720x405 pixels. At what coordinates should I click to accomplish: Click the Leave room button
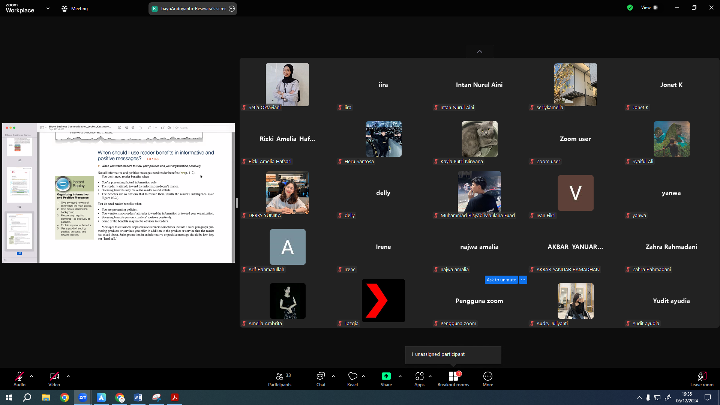pyautogui.click(x=702, y=379)
